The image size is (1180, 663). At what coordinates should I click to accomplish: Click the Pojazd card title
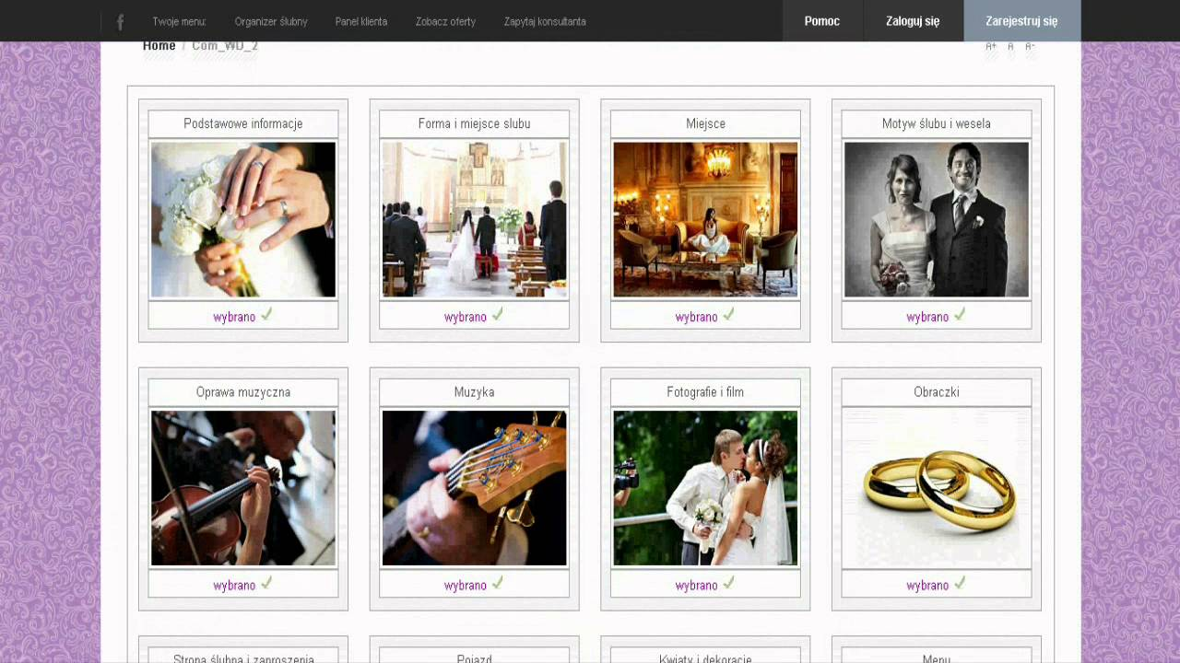point(475,657)
